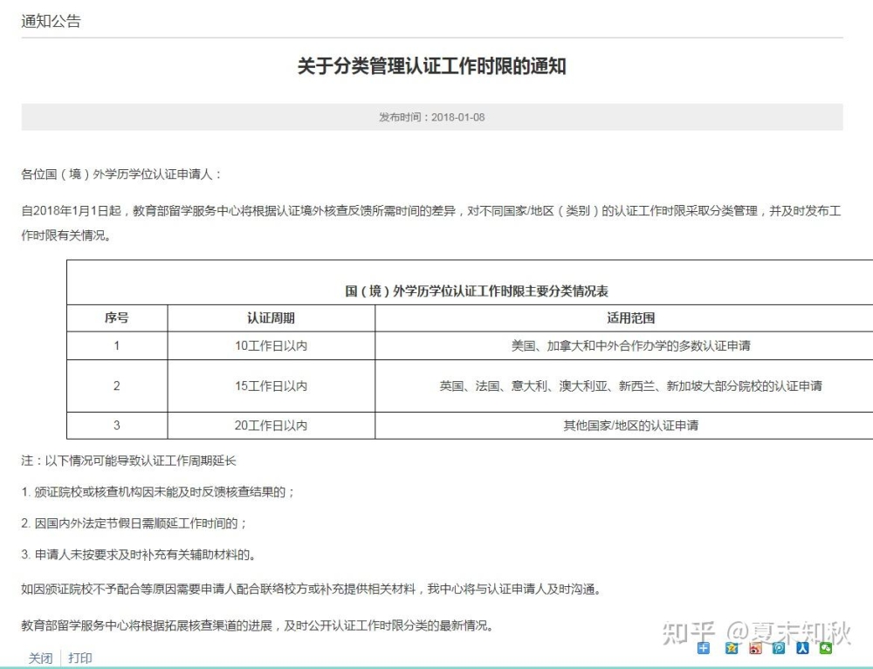The height and width of the screenshot is (669, 873).
Task: Open the blue plus more-share-options icon
Action: pyautogui.click(x=704, y=648)
